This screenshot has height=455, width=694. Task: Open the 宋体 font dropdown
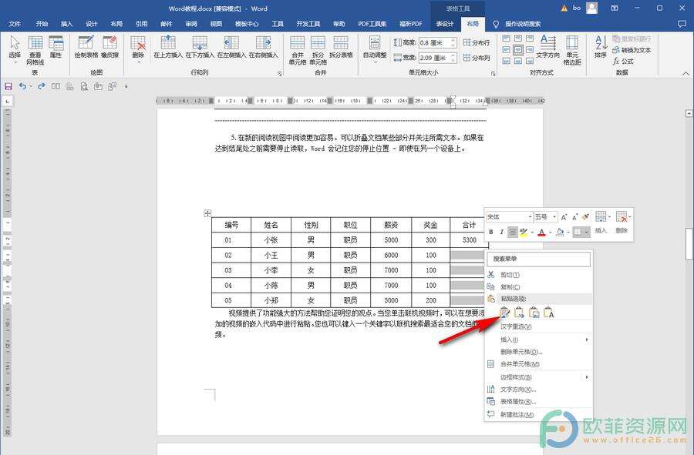[x=531, y=217]
